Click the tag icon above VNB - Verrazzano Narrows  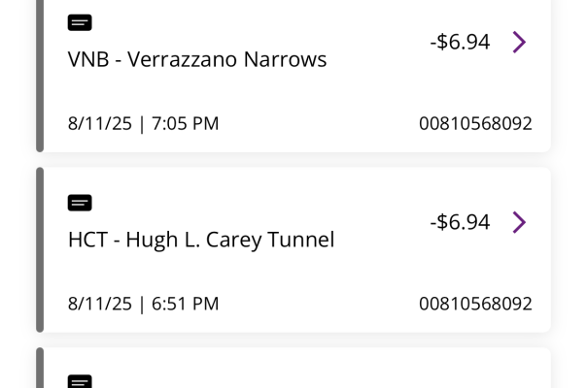point(81,22)
